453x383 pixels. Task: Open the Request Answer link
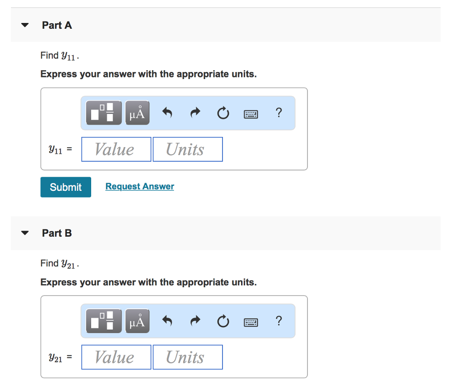pos(139,186)
